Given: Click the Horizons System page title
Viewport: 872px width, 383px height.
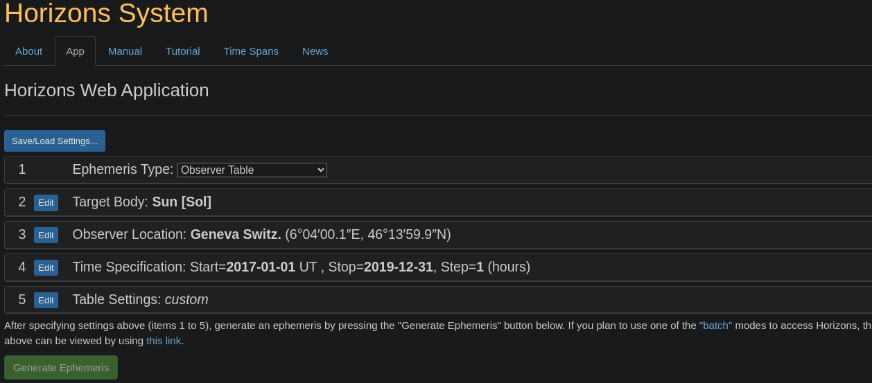Looking at the screenshot, I should point(106,13).
